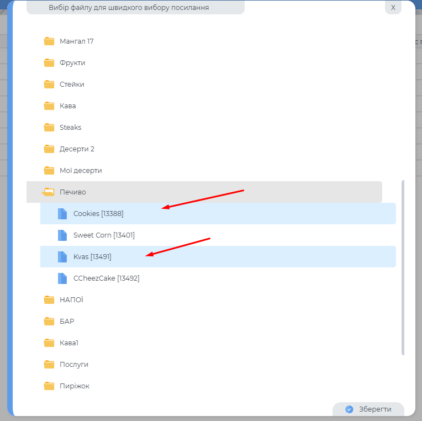Click the file icon next to CCheezCake [13492]
The image size is (422, 421).
62,278
